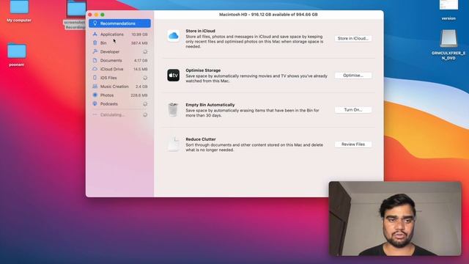Image resolution: width=469 pixels, height=264 pixels.
Task: Click the Developer hammer icon
Action: 95,51
